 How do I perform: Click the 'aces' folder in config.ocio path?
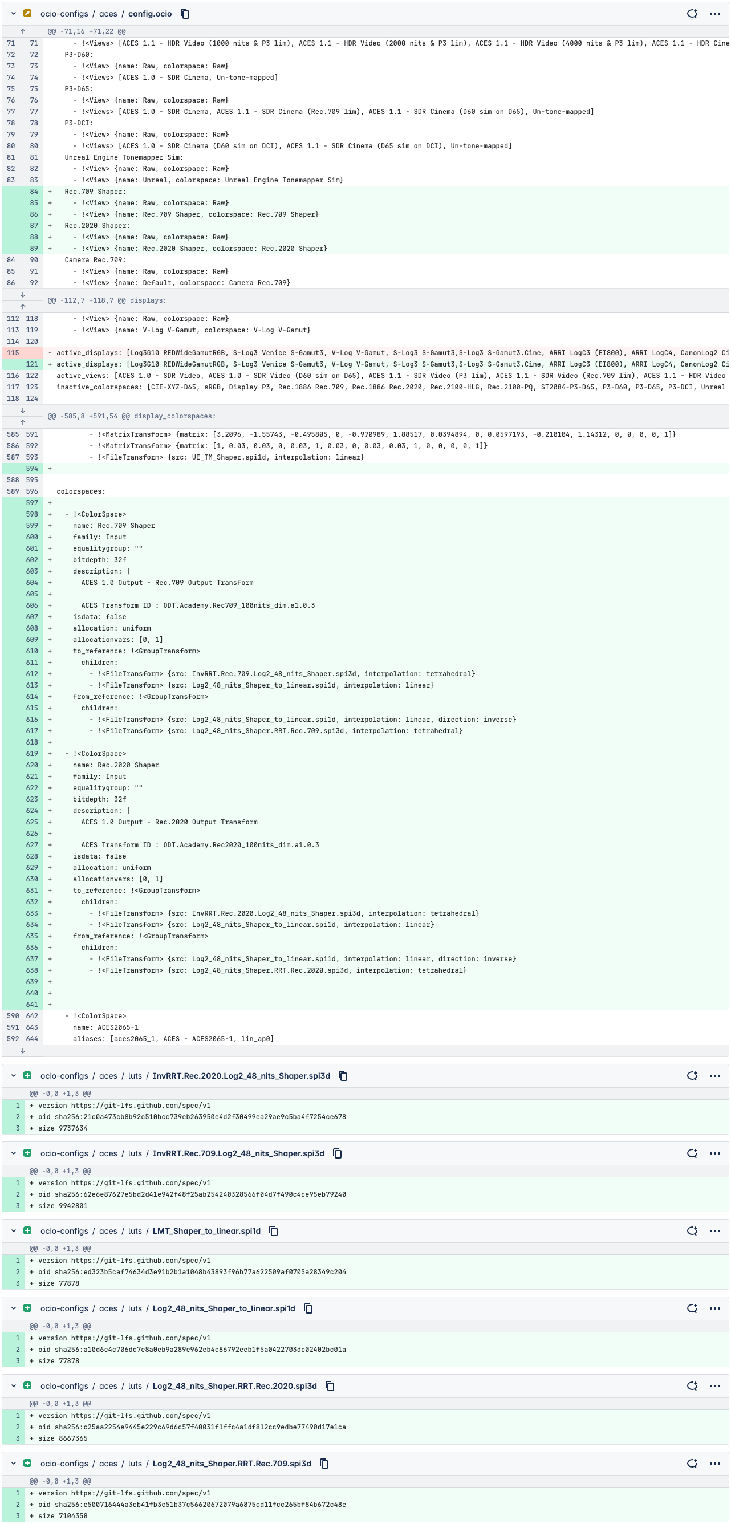108,14
